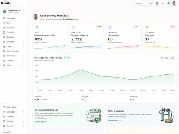The image size is (179, 134).
Task: Open the Templates icon in sidebar
Action: [4, 42]
